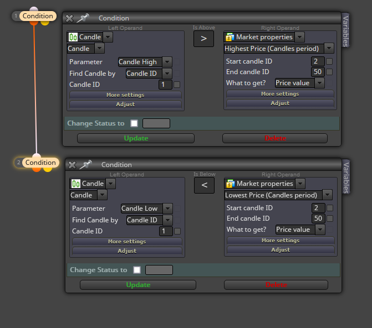
Task: Open Variables tab on first Condition panel
Action: [345, 31]
